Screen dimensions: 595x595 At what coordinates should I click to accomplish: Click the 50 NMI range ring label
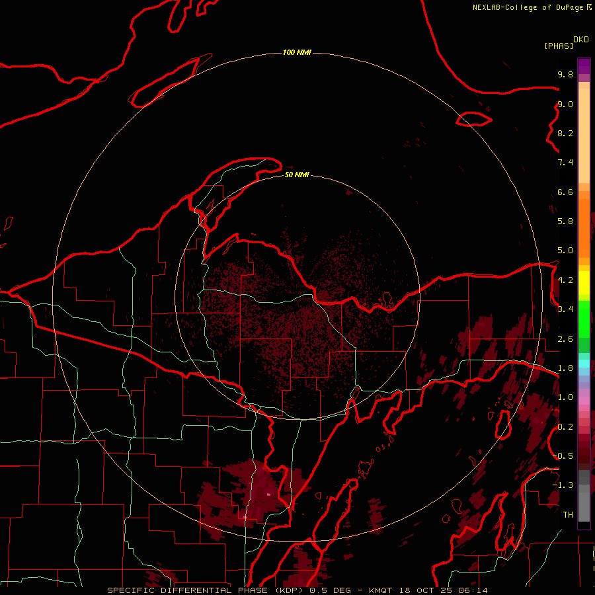coord(297,175)
